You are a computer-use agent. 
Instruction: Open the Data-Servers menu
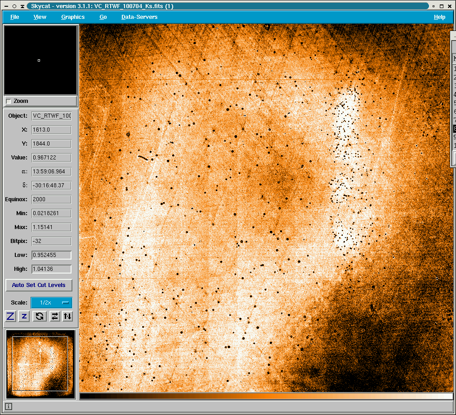coord(139,17)
